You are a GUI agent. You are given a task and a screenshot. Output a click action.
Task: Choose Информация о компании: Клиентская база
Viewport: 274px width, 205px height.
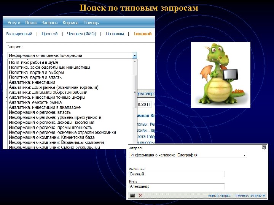click(52, 137)
